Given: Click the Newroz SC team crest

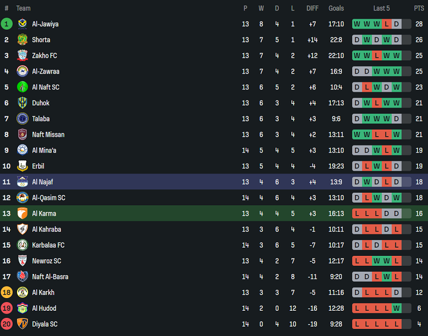Looking at the screenshot, I should 22,261.
